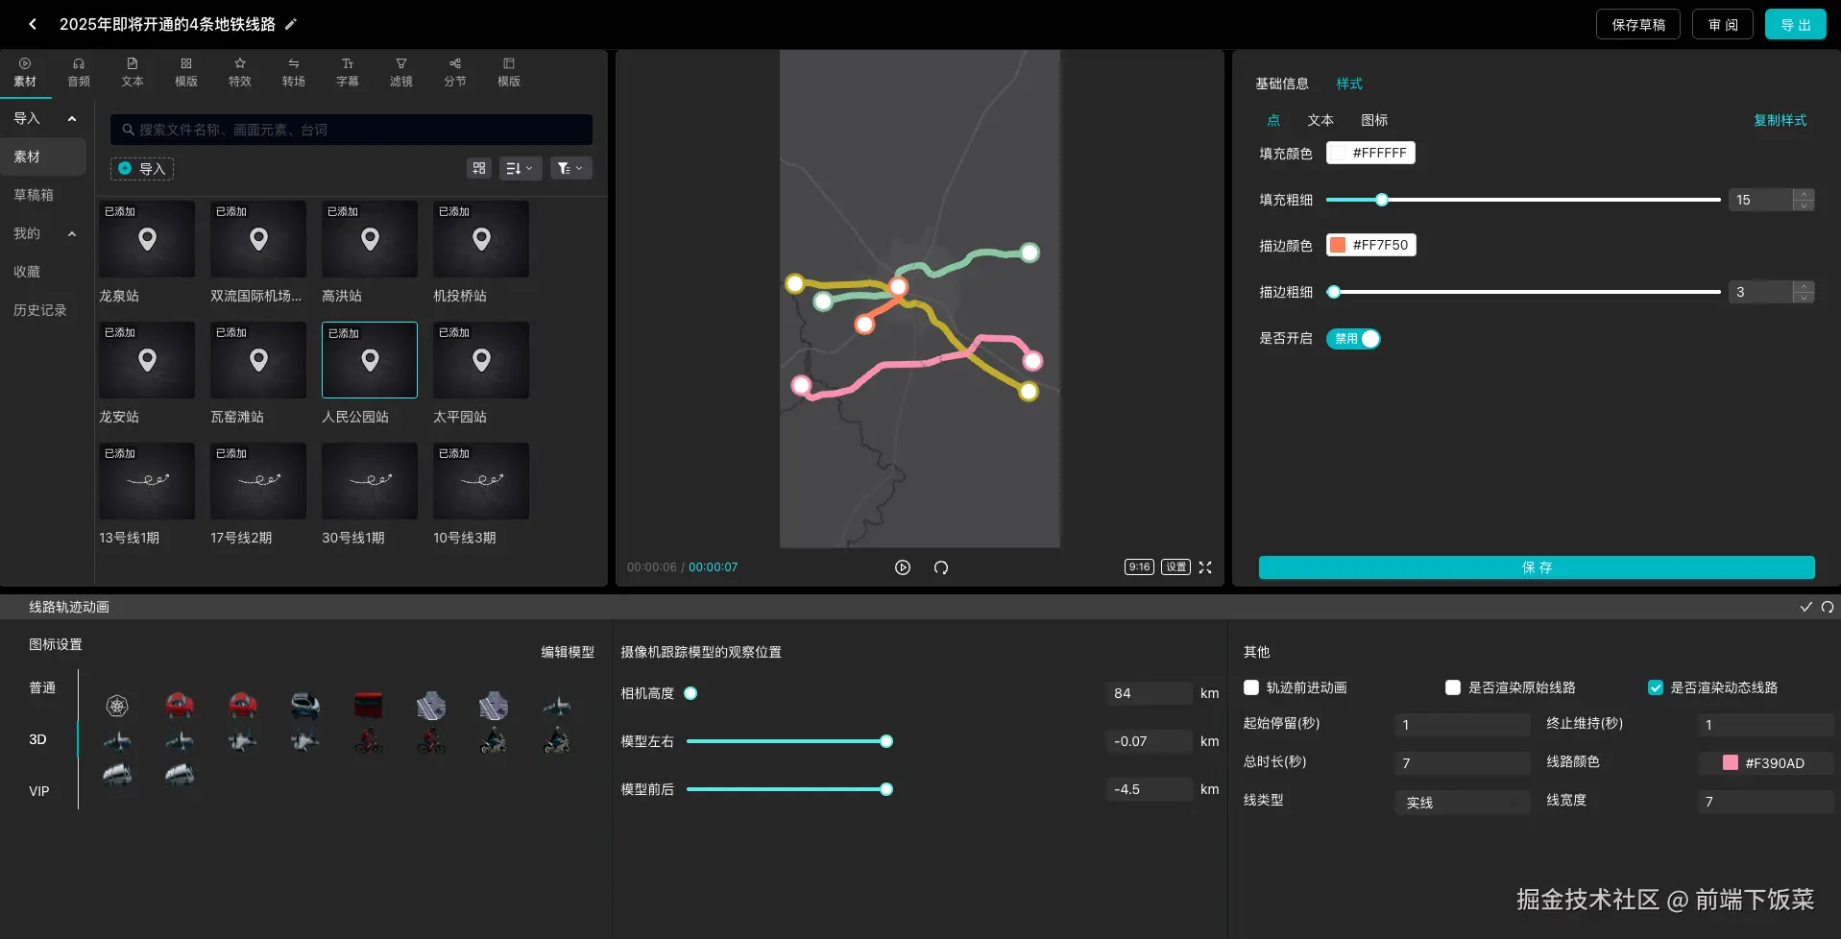Open preview 设置 settings
1841x939 pixels.
click(1176, 567)
